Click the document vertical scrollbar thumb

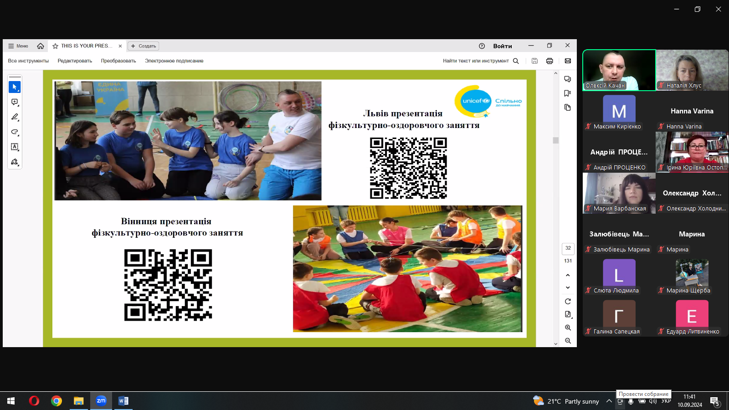(555, 140)
